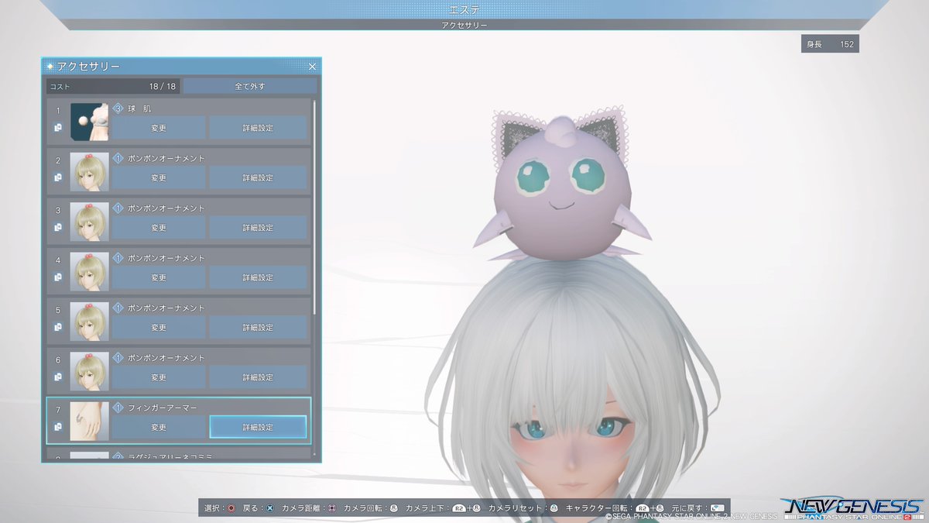Click the ポンポンオーナメント name in slot 5

166,308
